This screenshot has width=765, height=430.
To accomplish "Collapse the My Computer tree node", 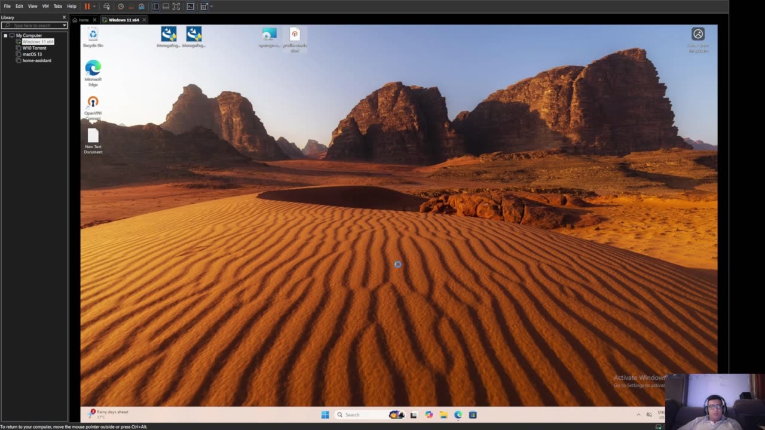I will [5, 35].
